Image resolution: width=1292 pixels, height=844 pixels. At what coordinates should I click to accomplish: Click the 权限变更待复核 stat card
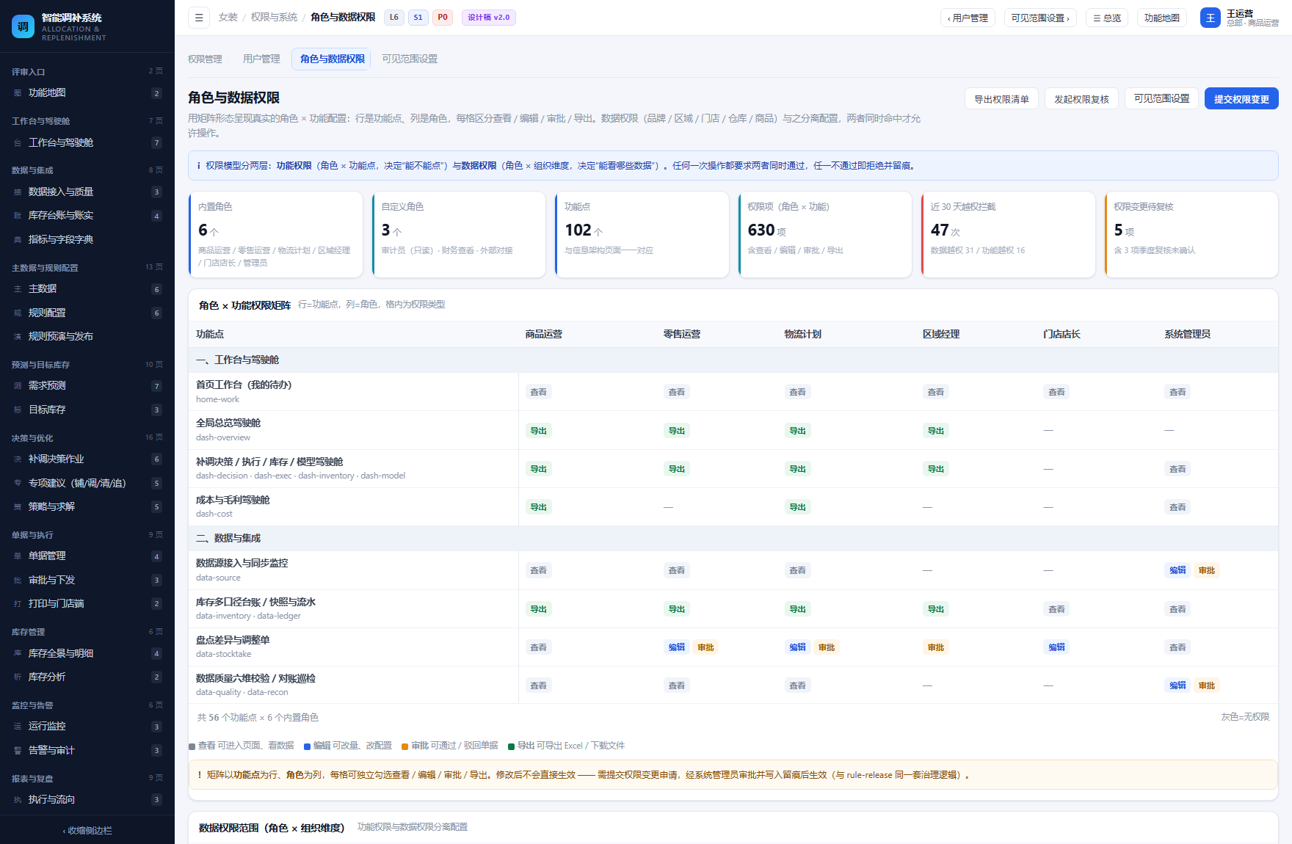[1191, 235]
